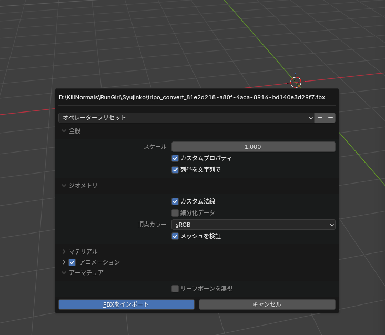Image resolution: width=385 pixels, height=335 pixels.
Task: Click the minus icon to remove preset
Action: [x=330, y=118]
